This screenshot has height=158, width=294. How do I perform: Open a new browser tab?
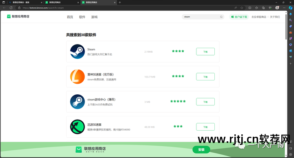120,2
